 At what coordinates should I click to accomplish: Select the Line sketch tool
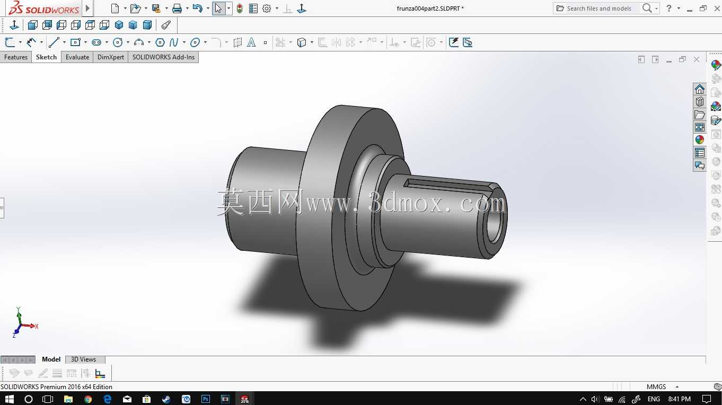tap(54, 42)
